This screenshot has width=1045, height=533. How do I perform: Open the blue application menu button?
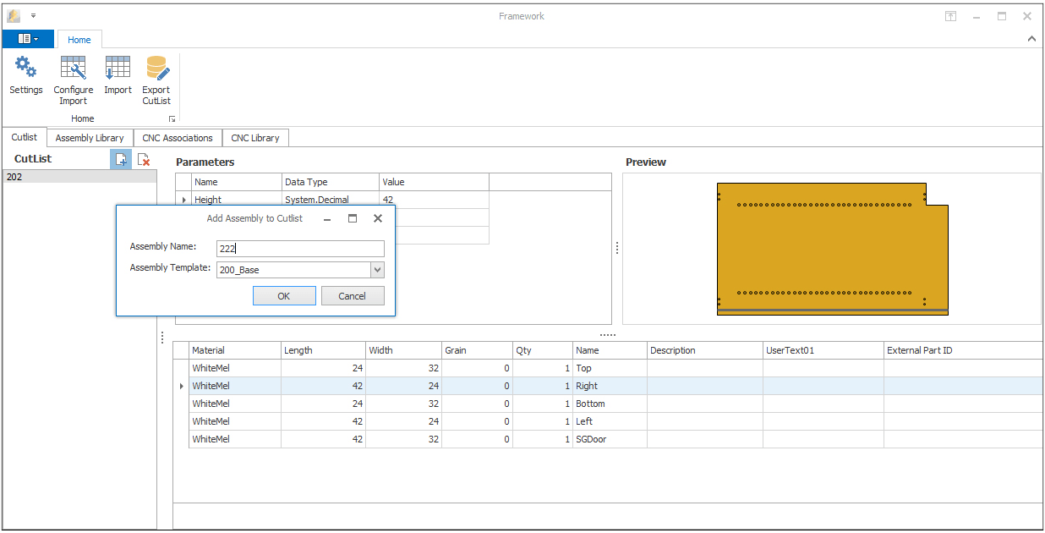pyautogui.click(x=28, y=39)
